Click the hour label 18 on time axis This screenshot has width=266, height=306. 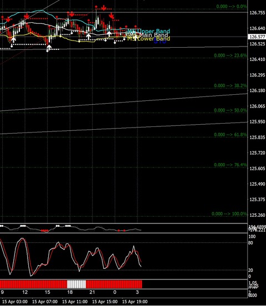click(x=70, y=292)
